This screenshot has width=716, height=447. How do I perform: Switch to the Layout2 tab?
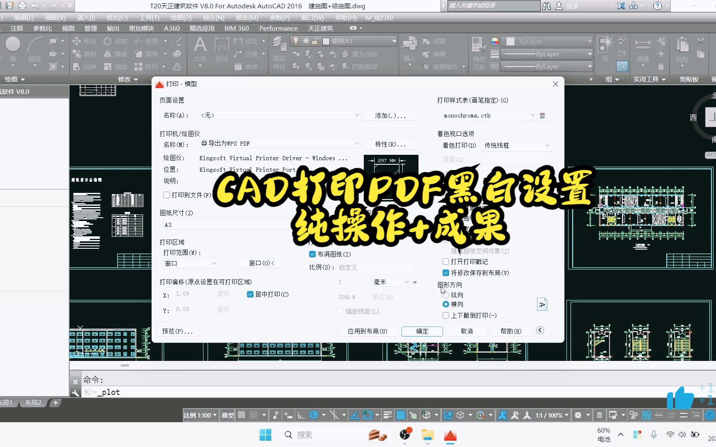pyautogui.click(x=33, y=403)
